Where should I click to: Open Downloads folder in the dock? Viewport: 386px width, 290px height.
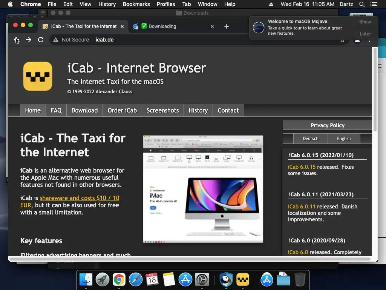283,279
